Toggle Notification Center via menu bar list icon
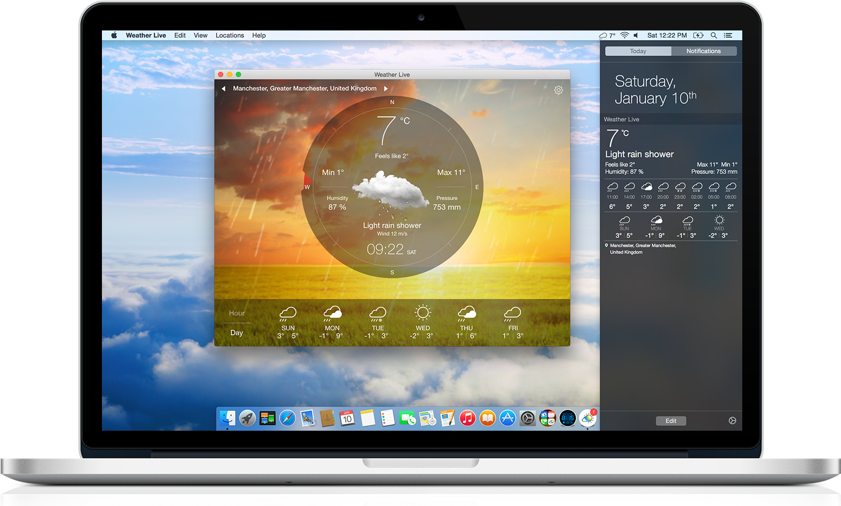841x506 pixels. pyautogui.click(x=728, y=36)
